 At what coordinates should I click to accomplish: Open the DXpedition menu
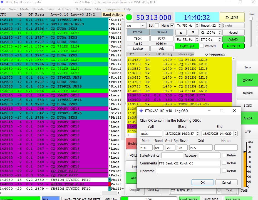[83, 9]
